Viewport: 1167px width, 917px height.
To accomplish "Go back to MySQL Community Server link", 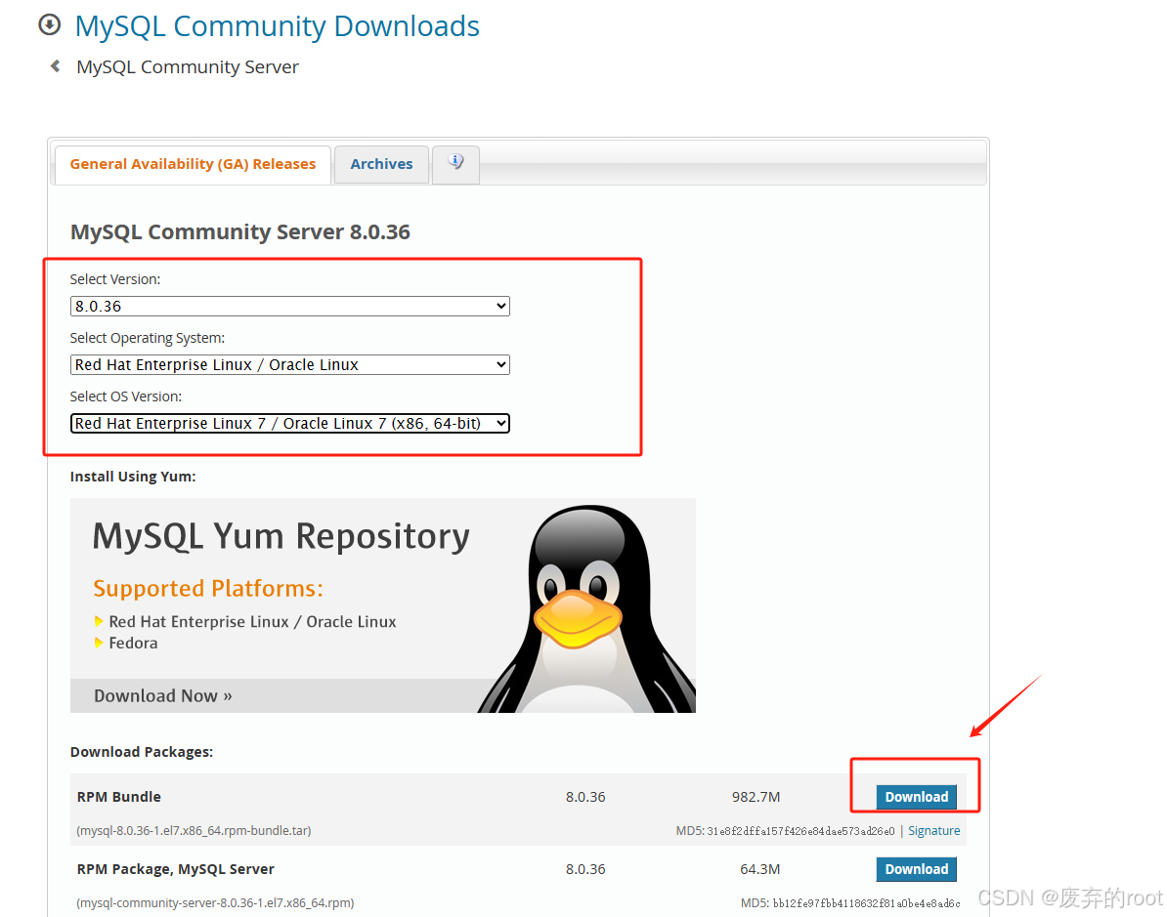I will tap(188, 67).
